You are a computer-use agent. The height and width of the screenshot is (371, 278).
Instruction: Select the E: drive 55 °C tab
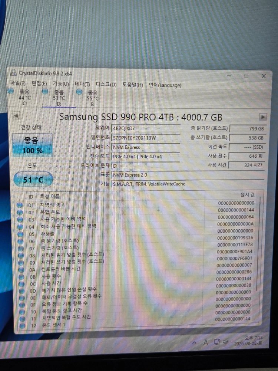(92, 98)
